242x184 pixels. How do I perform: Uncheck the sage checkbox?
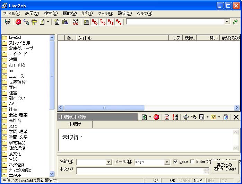pos(175,162)
